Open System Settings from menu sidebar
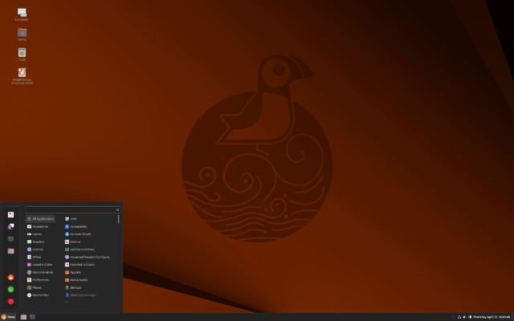 pos(10,214)
